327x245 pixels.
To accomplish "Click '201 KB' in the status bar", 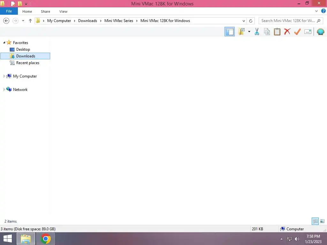I will 257,229.
